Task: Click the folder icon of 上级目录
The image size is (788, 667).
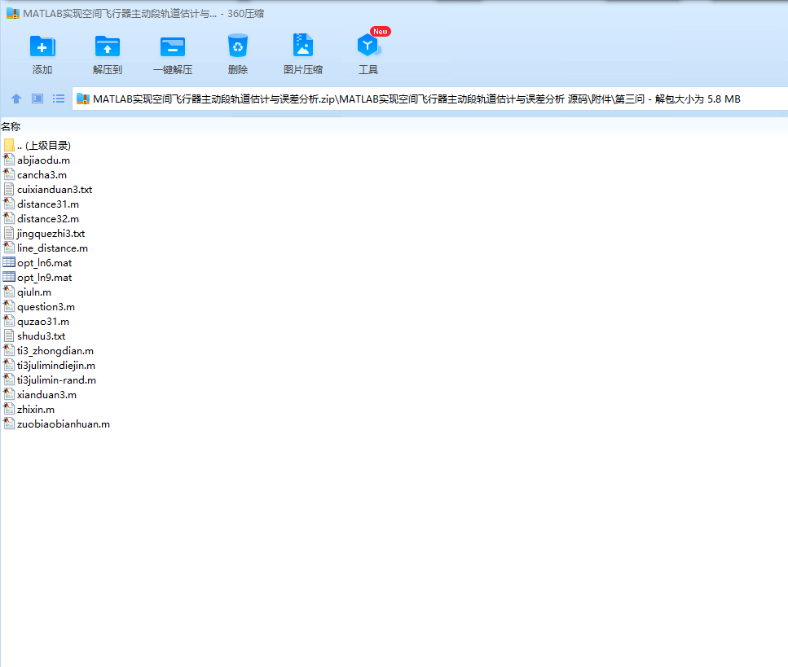Action: (x=9, y=146)
